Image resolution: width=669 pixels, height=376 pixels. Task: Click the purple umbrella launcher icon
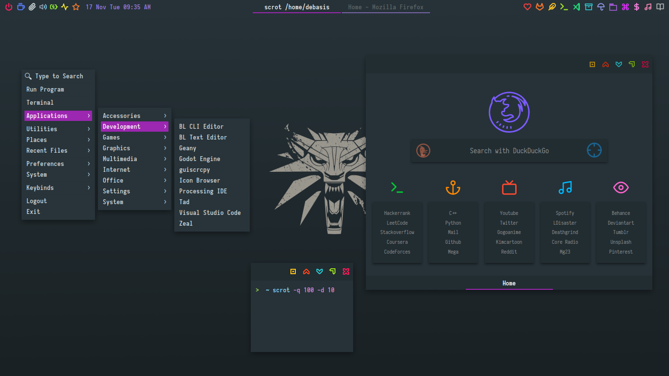coord(601,7)
